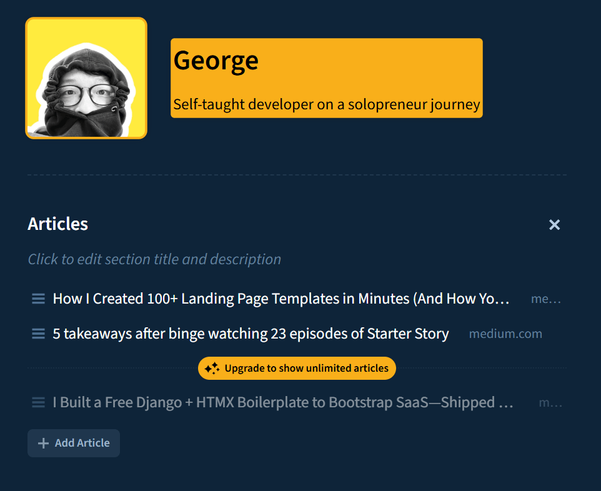Click George's hooded profile avatar
Image resolution: width=601 pixels, height=491 pixels.
click(86, 78)
